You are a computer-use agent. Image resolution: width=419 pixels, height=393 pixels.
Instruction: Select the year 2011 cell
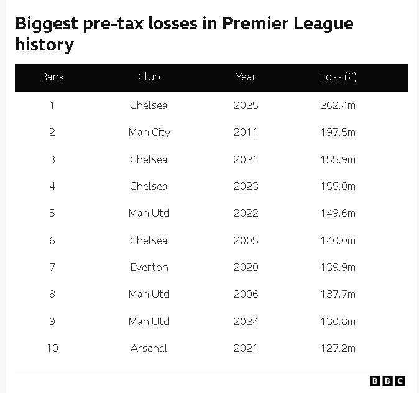(x=246, y=132)
